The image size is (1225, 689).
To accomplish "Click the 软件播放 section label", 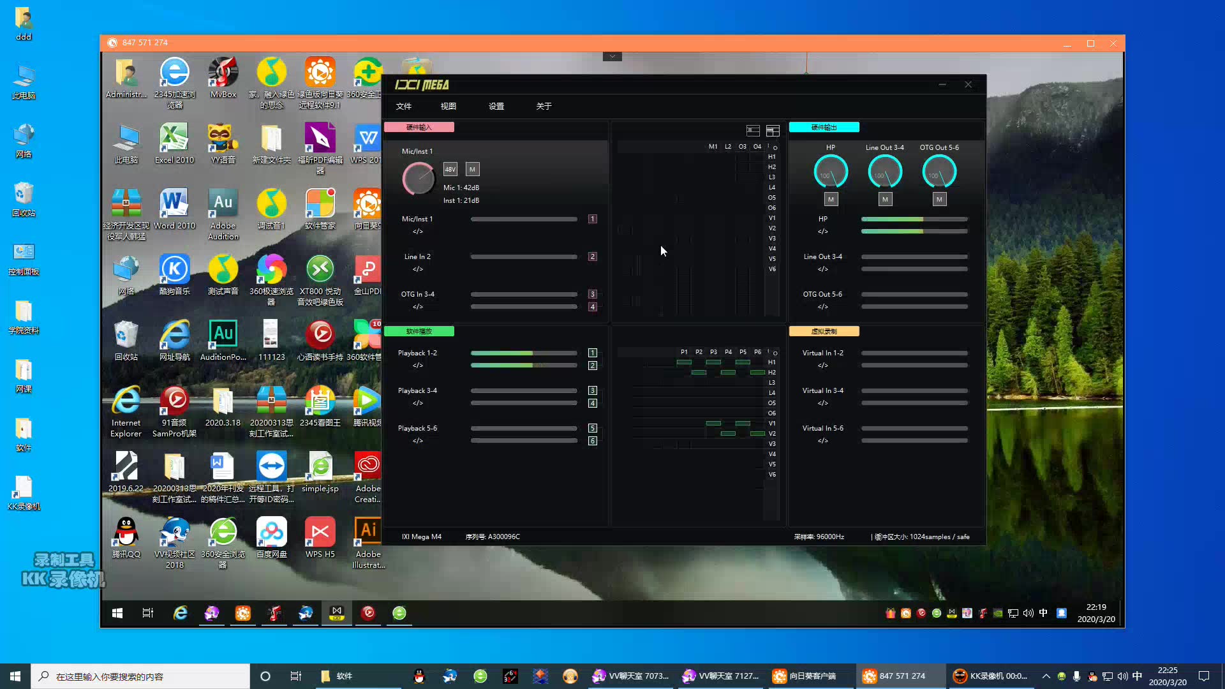I will [419, 332].
